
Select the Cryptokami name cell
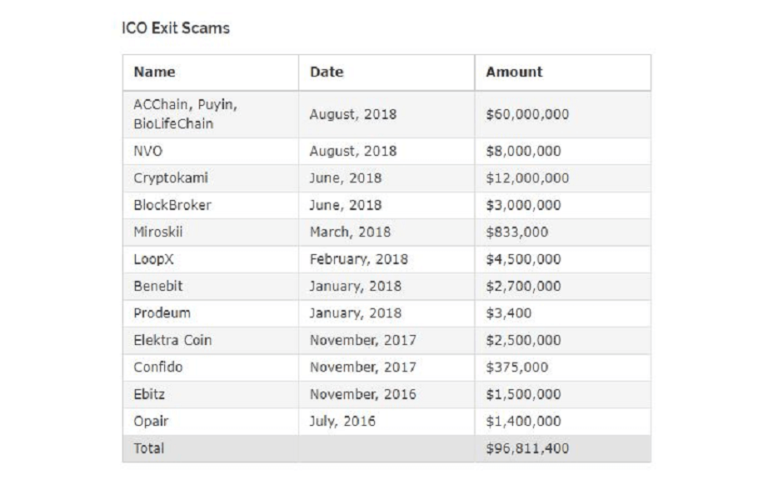click(x=171, y=178)
